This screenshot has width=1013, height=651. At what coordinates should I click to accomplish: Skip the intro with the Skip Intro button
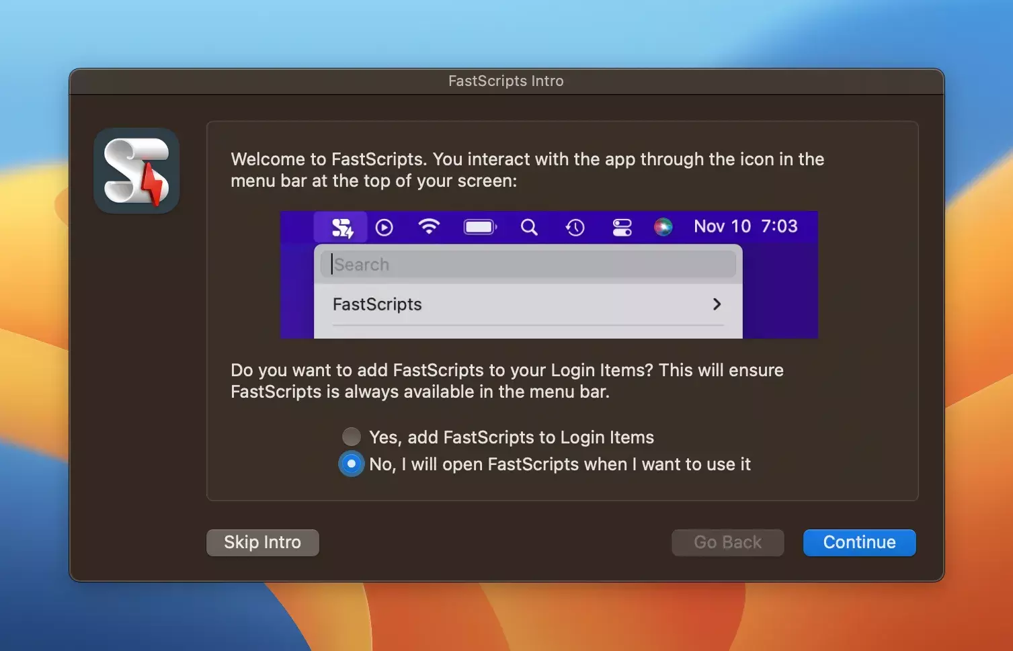263,542
